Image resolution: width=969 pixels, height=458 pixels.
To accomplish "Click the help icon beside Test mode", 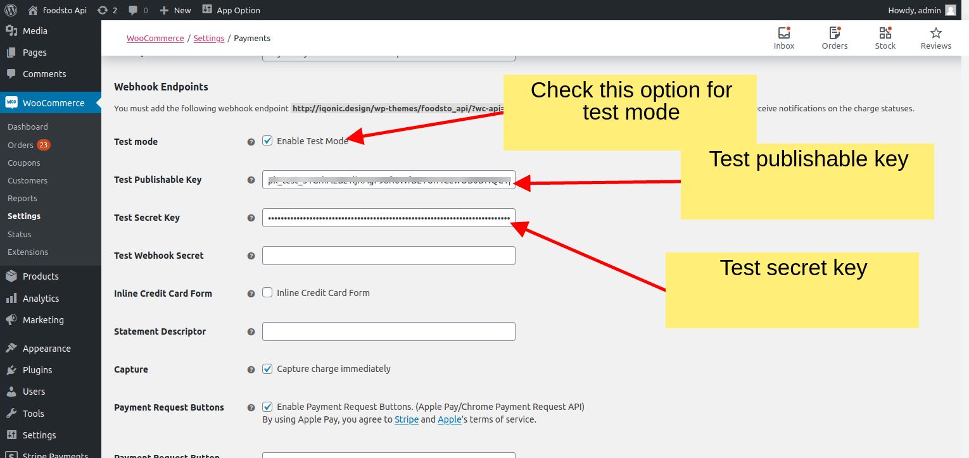I will [x=251, y=142].
